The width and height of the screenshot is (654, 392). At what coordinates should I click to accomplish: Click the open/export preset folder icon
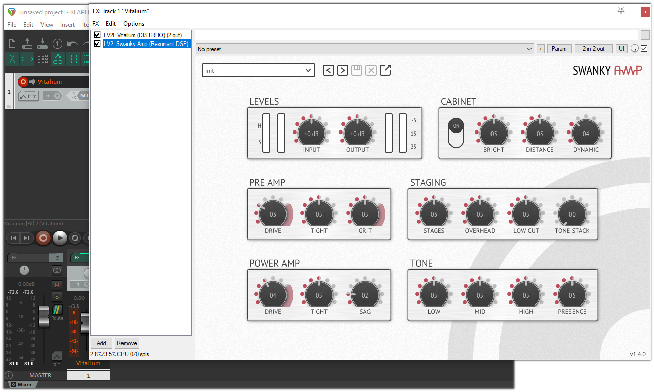[385, 70]
